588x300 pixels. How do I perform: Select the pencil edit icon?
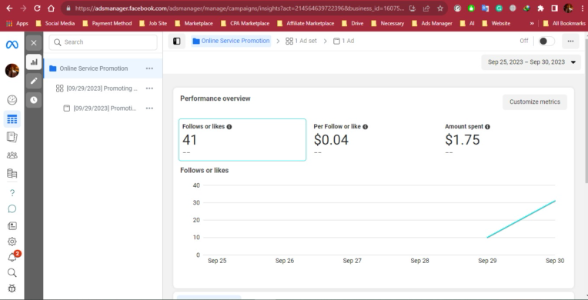(x=34, y=81)
